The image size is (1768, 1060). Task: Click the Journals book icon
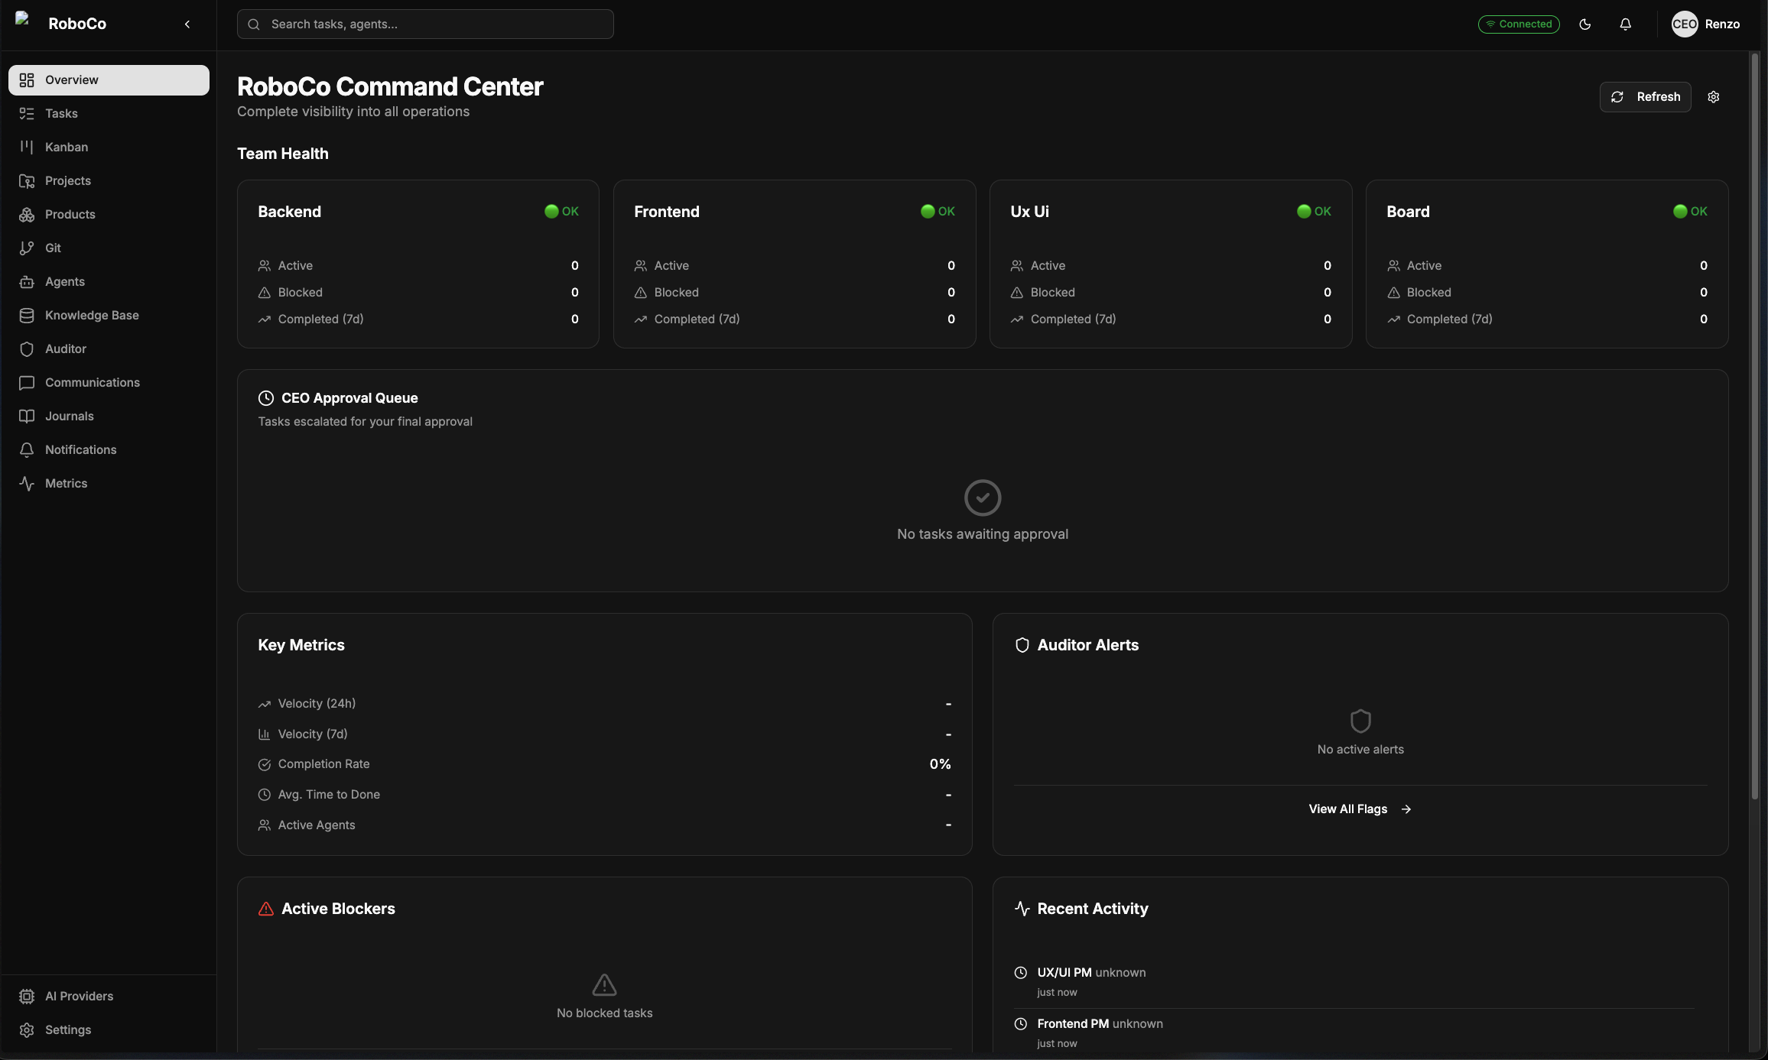point(27,417)
